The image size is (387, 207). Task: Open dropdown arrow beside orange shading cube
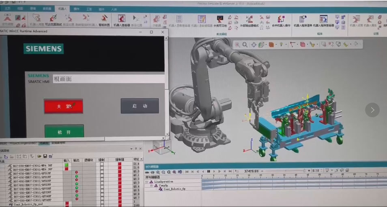pyautogui.click(x=276, y=45)
